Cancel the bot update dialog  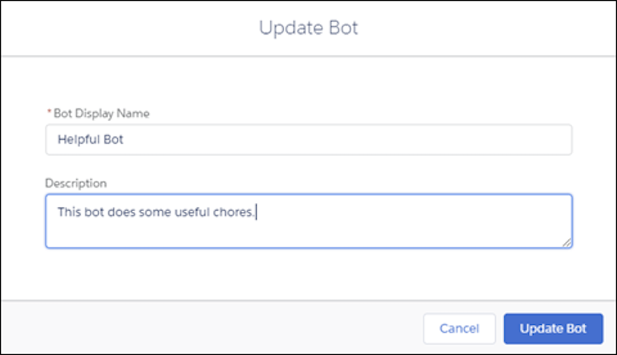(459, 329)
